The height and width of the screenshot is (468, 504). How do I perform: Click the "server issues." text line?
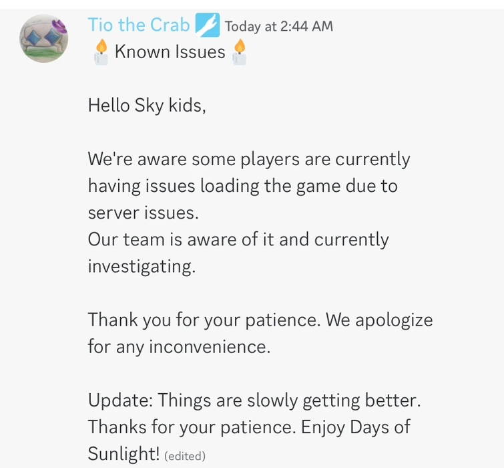(143, 213)
